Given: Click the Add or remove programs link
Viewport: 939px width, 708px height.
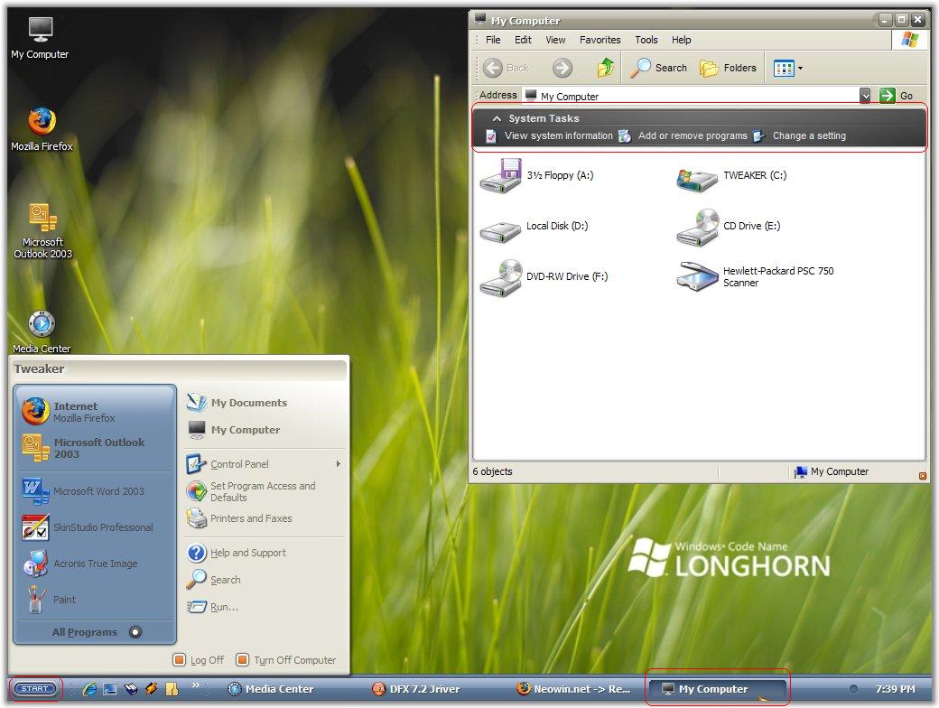Looking at the screenshot, I should (x=692, y=136).
